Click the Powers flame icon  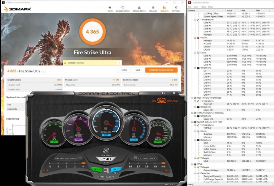coord(198,38)
